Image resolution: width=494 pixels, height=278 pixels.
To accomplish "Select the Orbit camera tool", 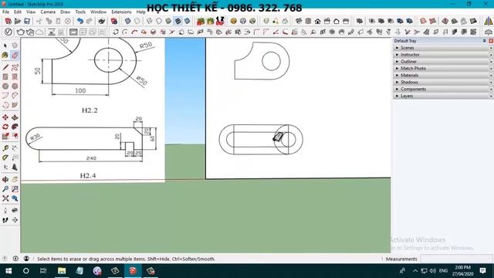I will pos(5,180).
